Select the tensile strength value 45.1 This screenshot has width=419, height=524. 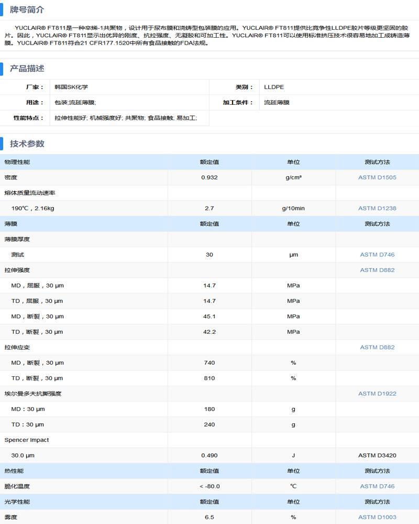(210, 316)
